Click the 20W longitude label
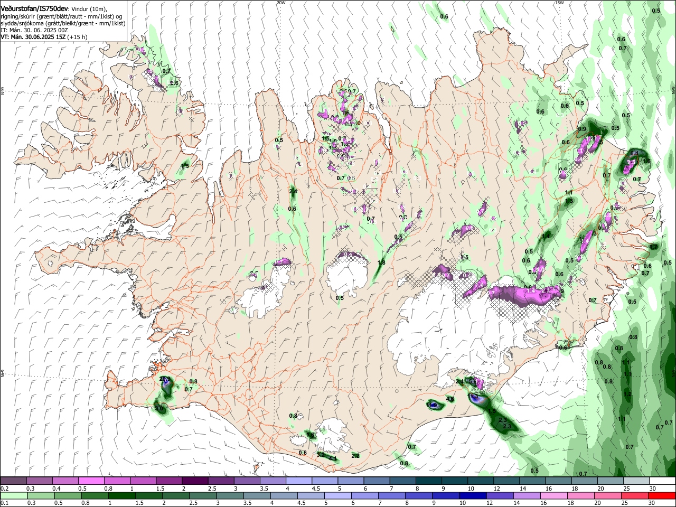Image resolution: width=676 pixels, height=507 pixels. point(281,3)
